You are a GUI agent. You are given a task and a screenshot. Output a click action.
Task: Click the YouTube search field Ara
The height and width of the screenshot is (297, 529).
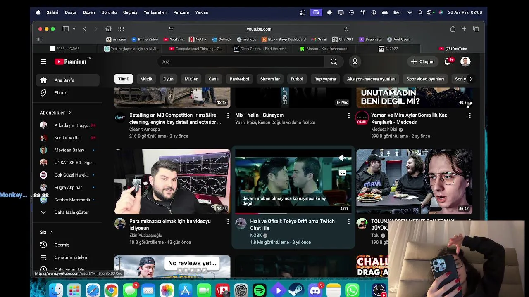tap(241, 62)
